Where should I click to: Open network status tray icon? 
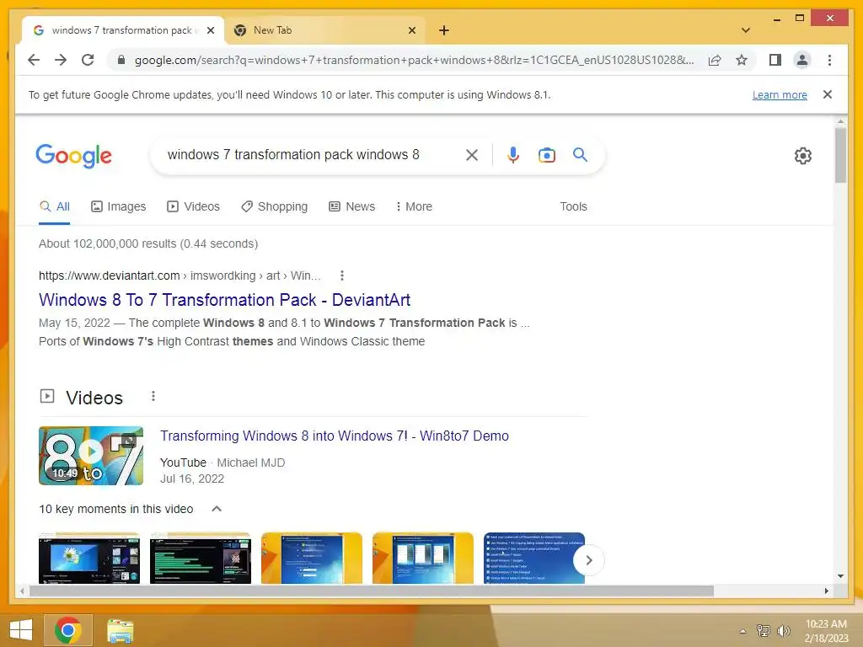coord(763,630)
